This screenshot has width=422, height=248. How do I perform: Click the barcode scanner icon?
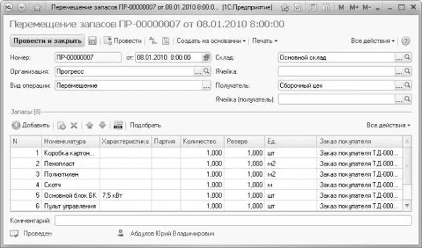pos(118,125)
